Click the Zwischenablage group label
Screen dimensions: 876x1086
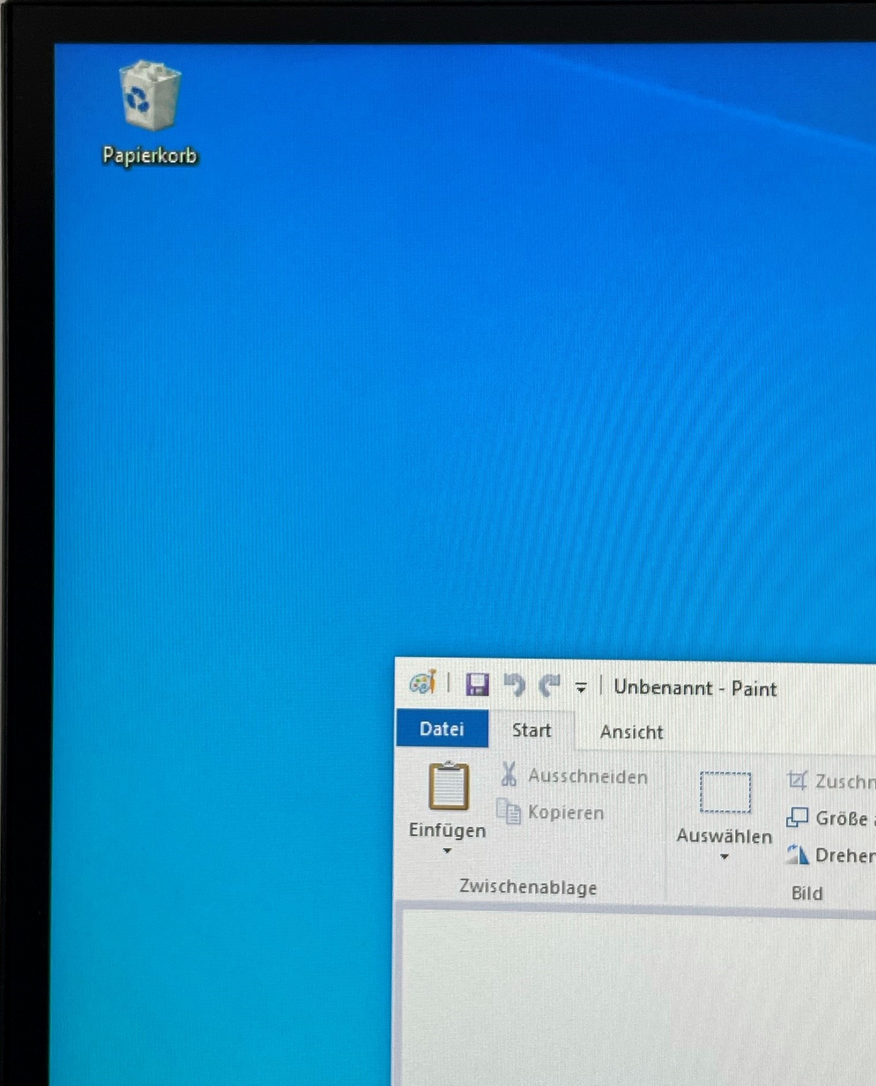coord(528,887)
